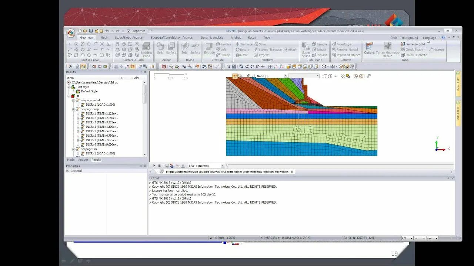Open the Seepage/Consolidation Analysis ribbon tab
This screenshot has height=266, width=474.
tap(171, 38)
